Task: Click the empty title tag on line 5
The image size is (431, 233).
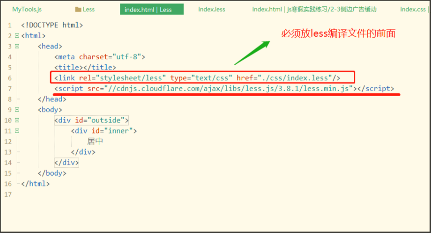Action: click(85, 67)
